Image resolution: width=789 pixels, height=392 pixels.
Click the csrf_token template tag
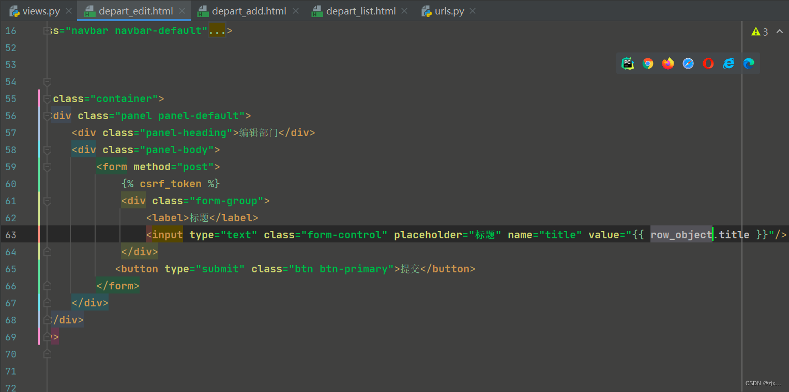pos(171,184)
